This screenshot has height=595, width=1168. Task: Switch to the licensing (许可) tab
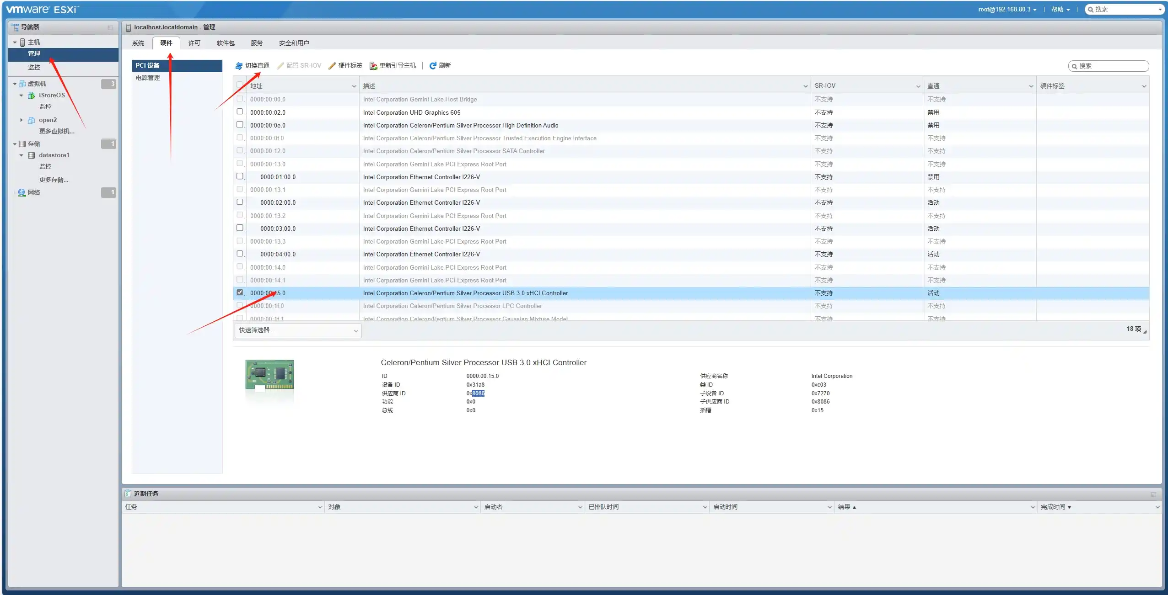(194, 43)
